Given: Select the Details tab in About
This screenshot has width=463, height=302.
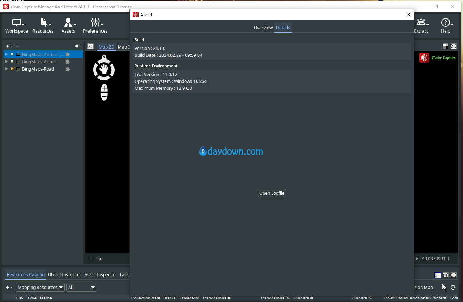Looking at the screenshot, I should [283, 28].
